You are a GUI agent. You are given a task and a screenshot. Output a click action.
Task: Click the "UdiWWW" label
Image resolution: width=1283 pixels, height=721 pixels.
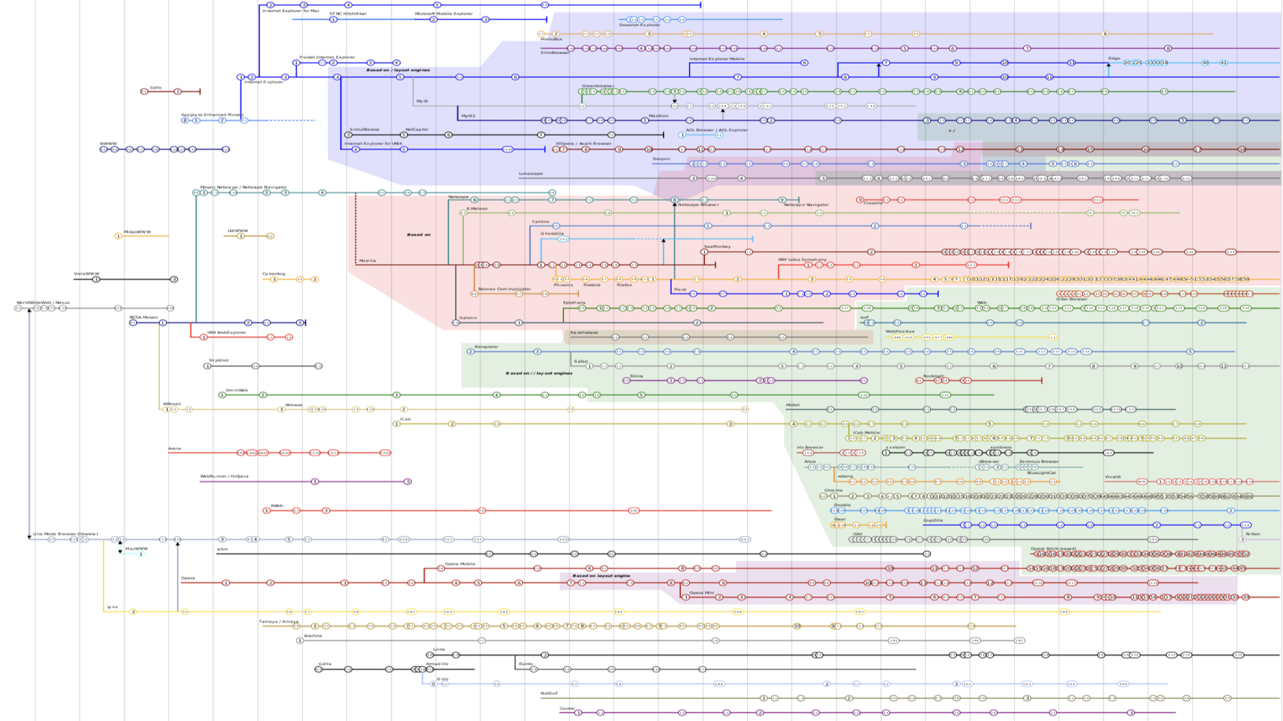(238, 231)
